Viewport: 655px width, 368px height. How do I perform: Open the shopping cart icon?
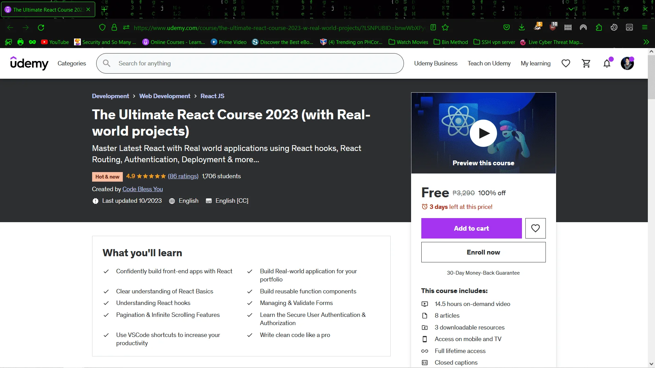click(x=586, y=63)
